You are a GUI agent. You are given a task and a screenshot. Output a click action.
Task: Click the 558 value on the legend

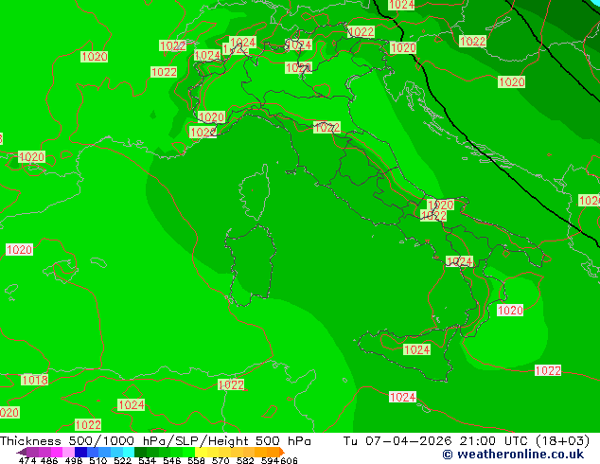[196, 460]
